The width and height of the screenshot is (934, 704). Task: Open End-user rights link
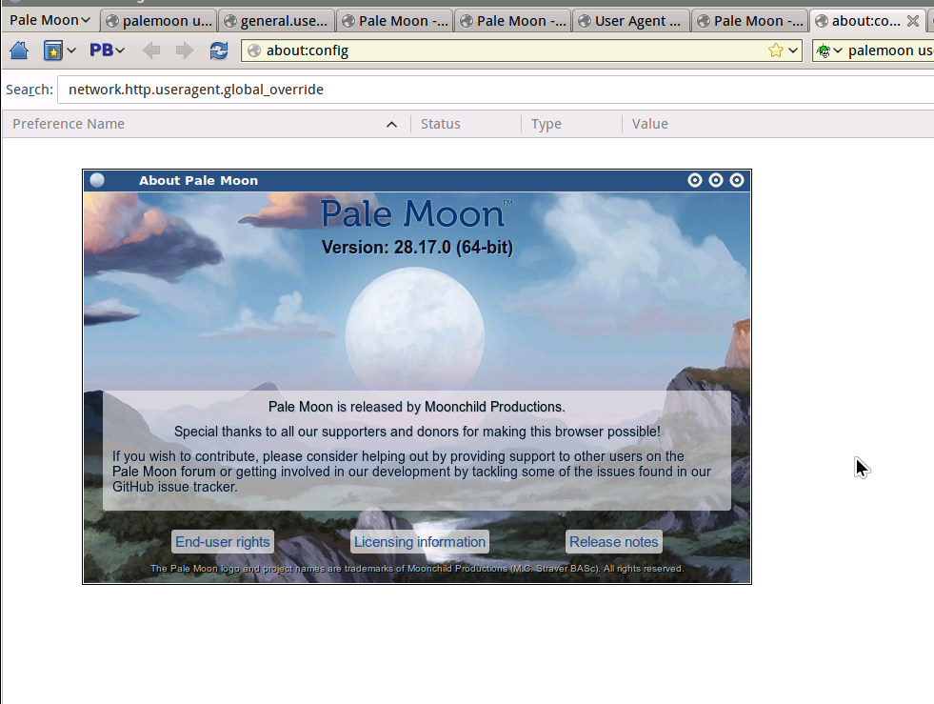coord(223,542)
